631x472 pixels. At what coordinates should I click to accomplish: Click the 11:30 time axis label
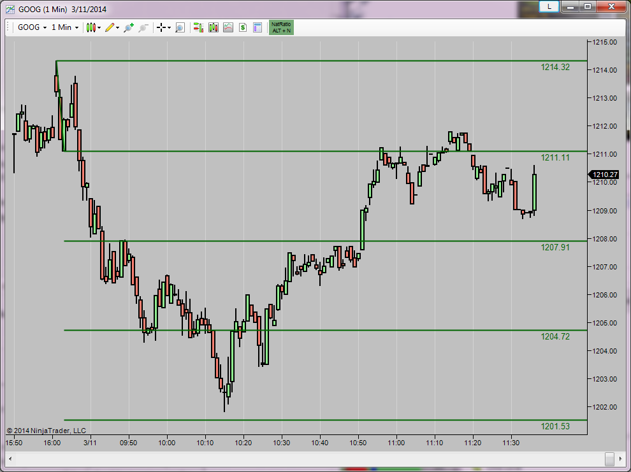[x=511, y=443]
